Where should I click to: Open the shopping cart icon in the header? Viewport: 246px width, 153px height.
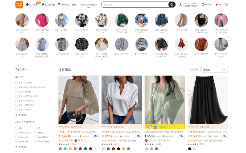tap(226, 5)
